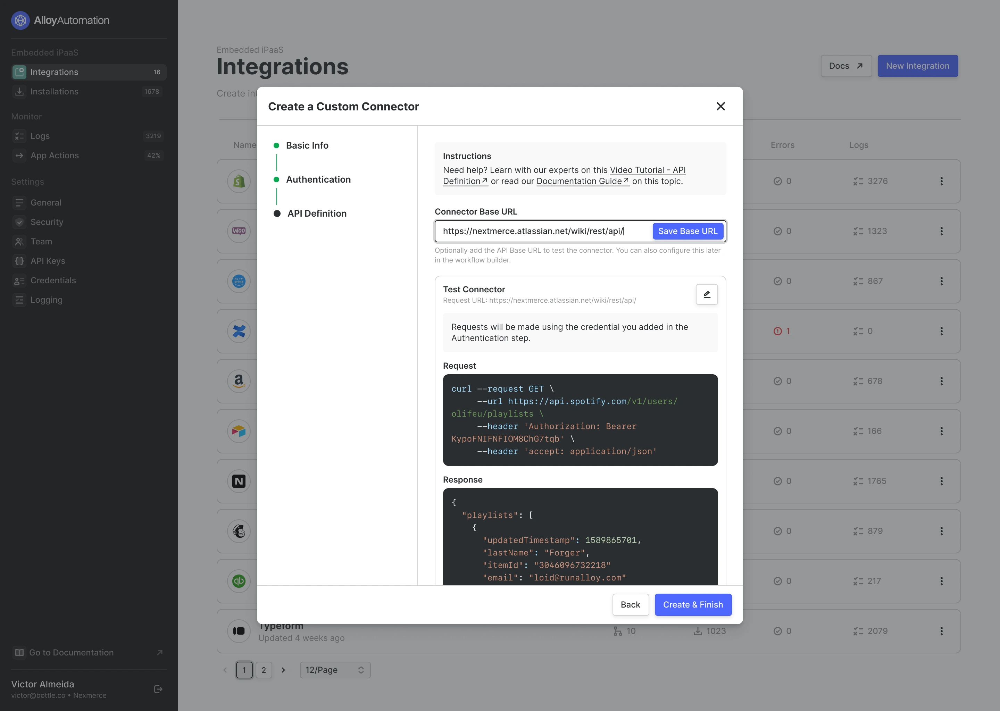
Task: Close the Create a Custom Connector dialog
Action: pyautogui.click(x=721, y=106)
